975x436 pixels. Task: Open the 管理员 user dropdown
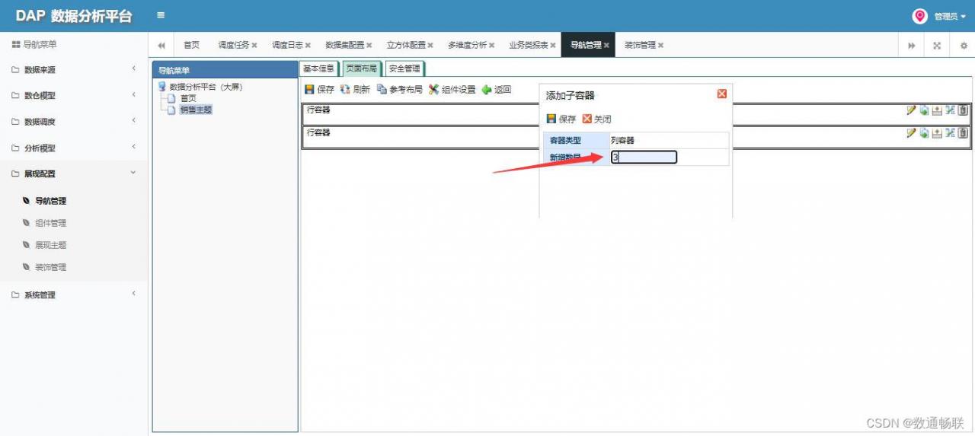pyautogui.click(x=950, y=16)
